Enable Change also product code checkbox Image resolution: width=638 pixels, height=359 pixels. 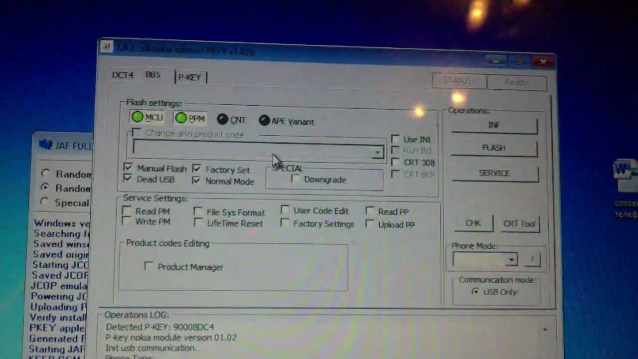[x=136, y=133]
